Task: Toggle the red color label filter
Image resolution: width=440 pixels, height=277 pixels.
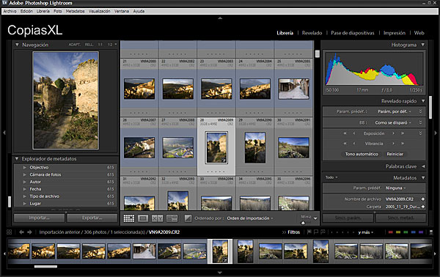Action: 391,232
